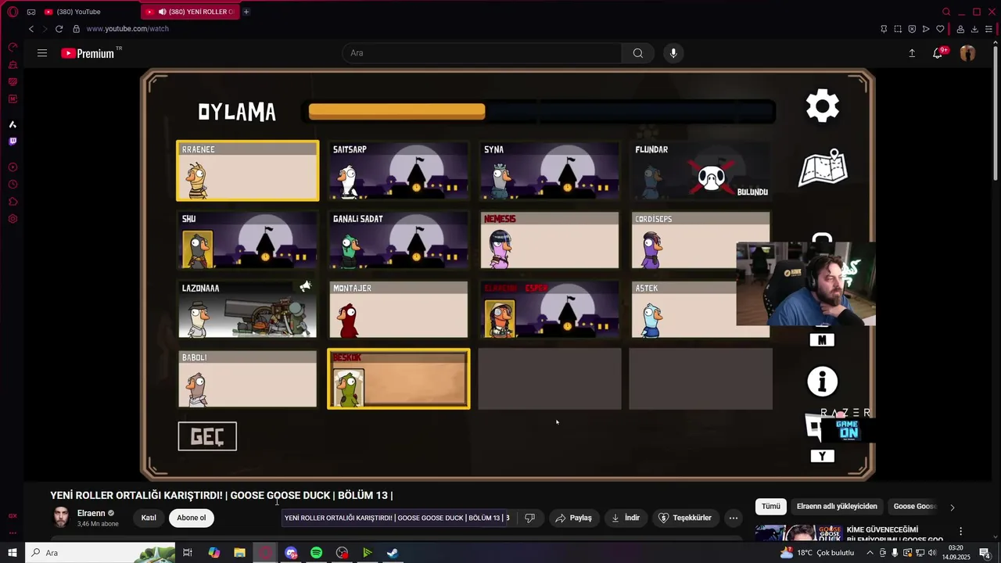Open the Windows Start menu
The width and height of the screenshot is (1001, 563).
coord(13,553)
